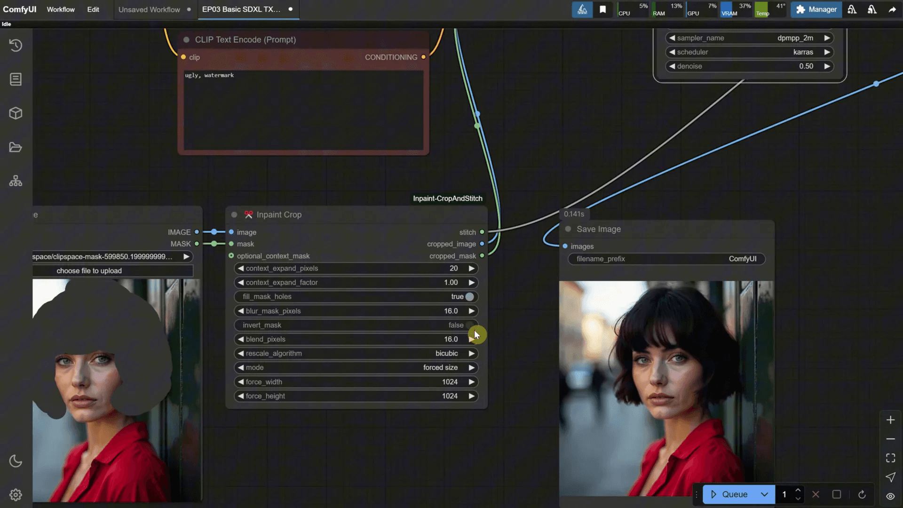The height and width of the screenshot is (508, 903).
Task: Click the Save Image output preview
Action: pyautogui.click(x=666, y=388)
